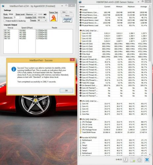Image resolution: width=153 pixels, height=165 pixels.
Task: Minimize the HWiNFO64 Sensor Status window
Action: [x=139, y=2]
